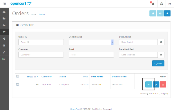This screenshot has width=174, height=110.
Task: Click the pagination text Showing 1 to 1
Action: point(154,94)
